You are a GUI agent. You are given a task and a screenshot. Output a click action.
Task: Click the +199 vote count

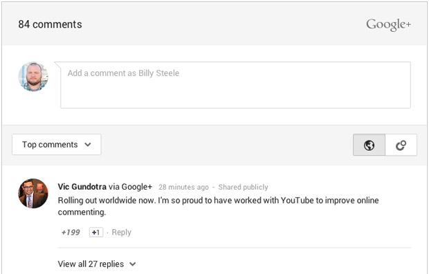coord(71,232)
